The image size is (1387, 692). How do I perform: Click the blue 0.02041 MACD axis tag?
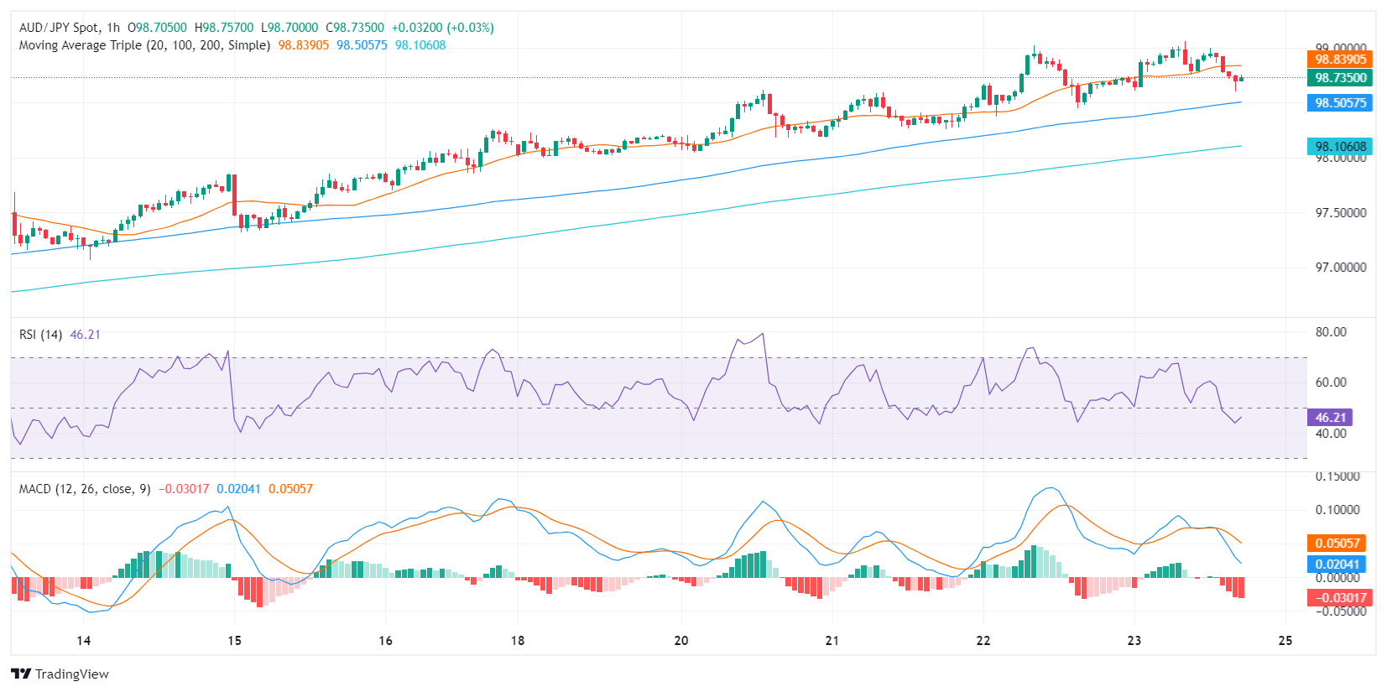[1336, 564]
